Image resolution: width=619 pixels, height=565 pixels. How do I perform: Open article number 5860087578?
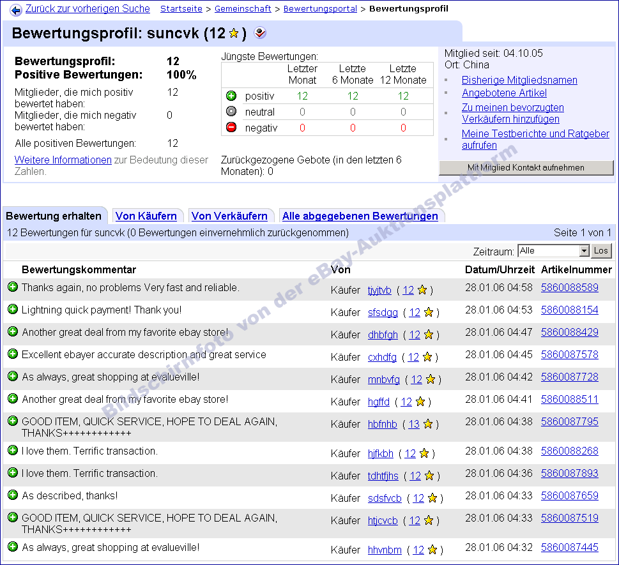(x=570, y=355)
